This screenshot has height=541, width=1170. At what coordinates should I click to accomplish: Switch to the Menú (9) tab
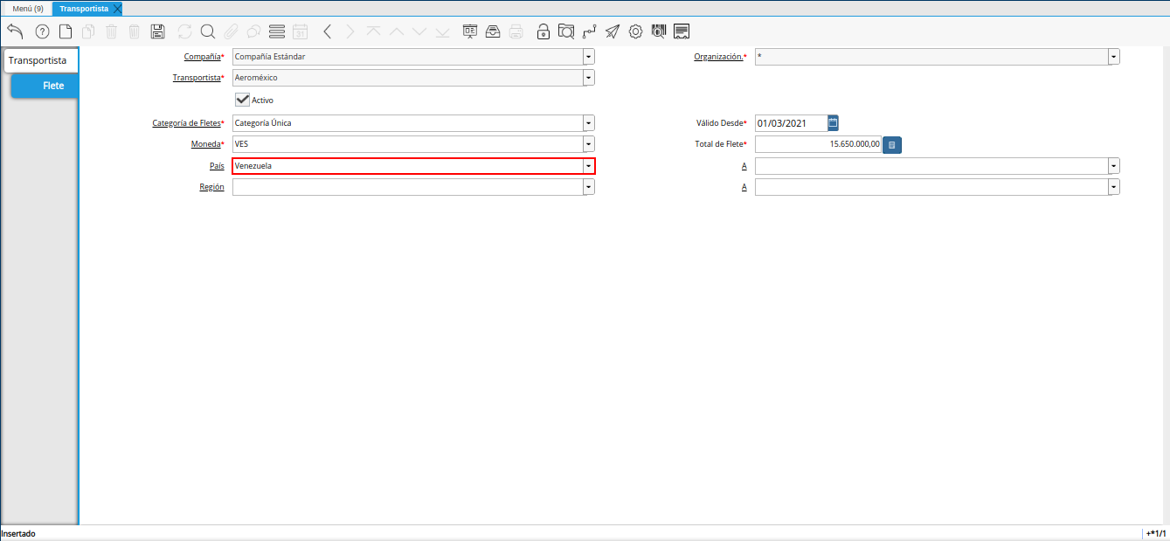coord(27,8)
